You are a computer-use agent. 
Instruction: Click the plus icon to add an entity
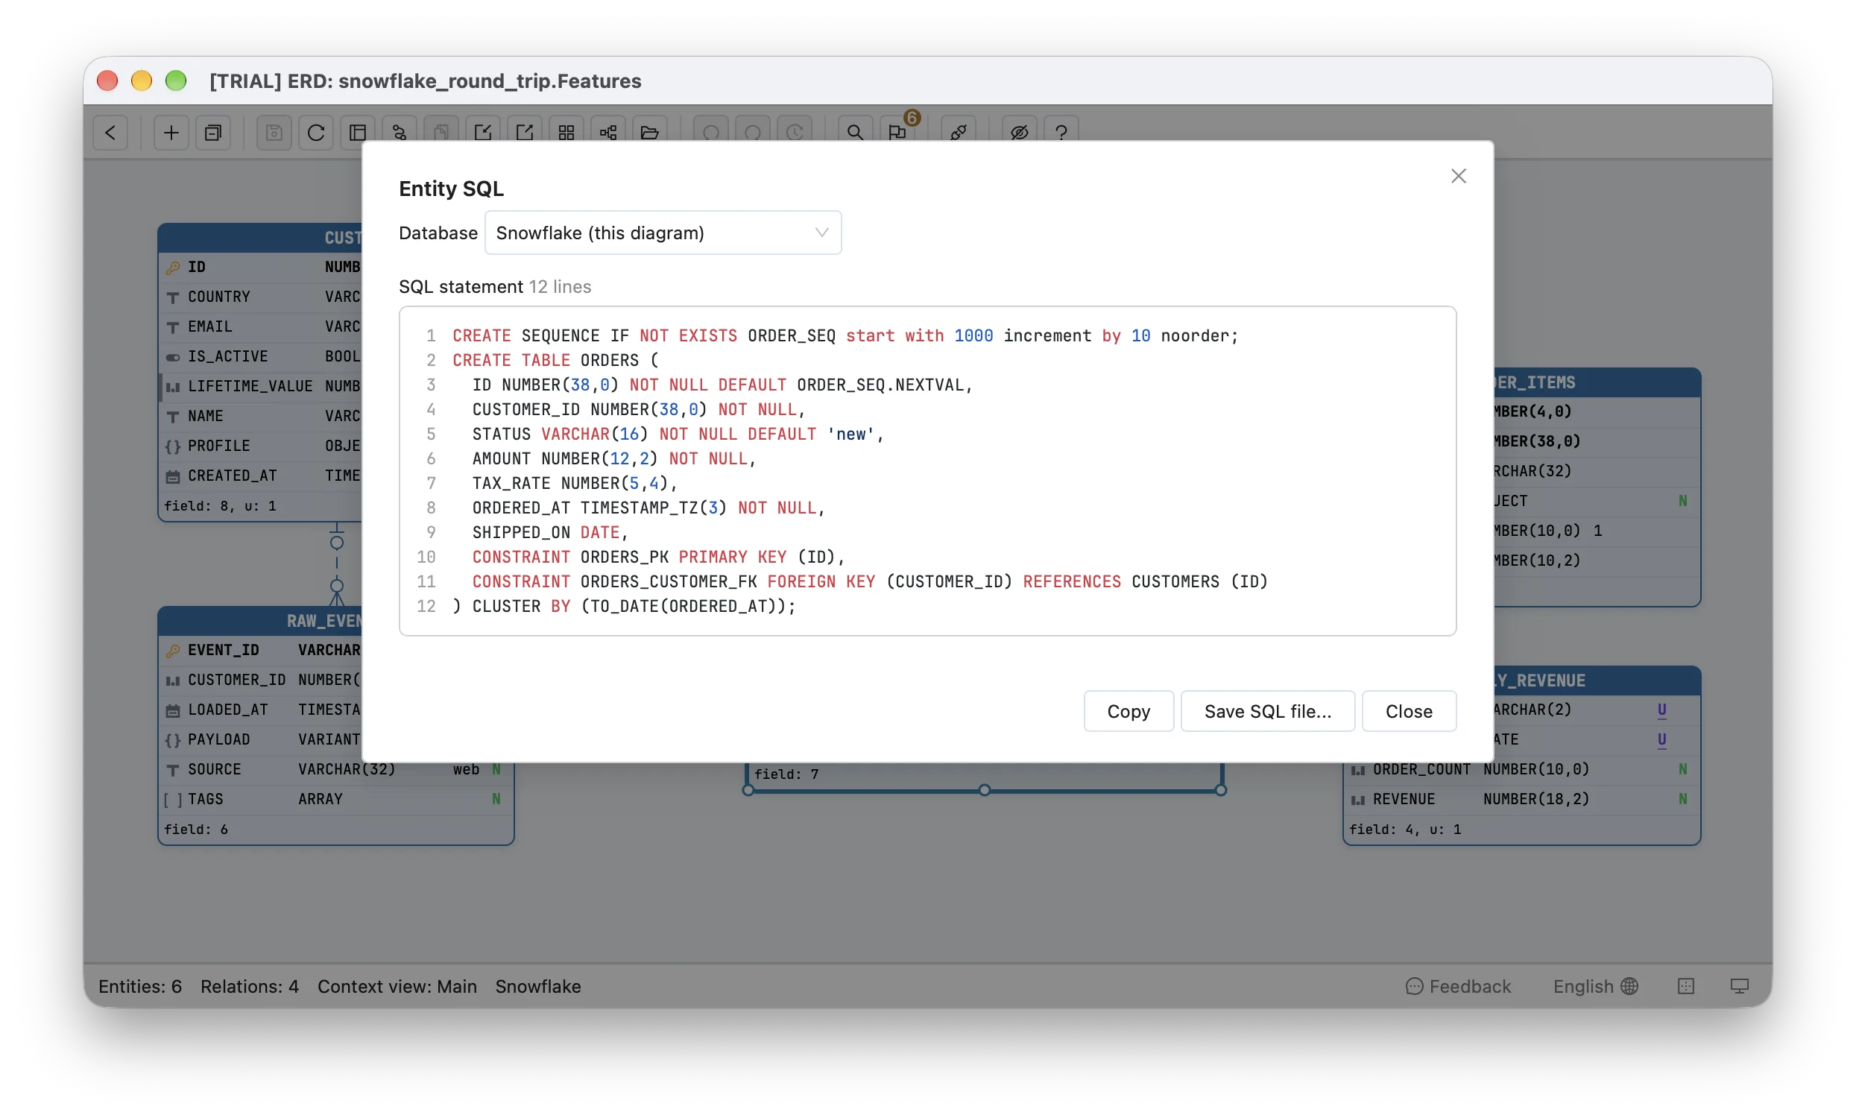pyautogui.click(x=171, y=133)
